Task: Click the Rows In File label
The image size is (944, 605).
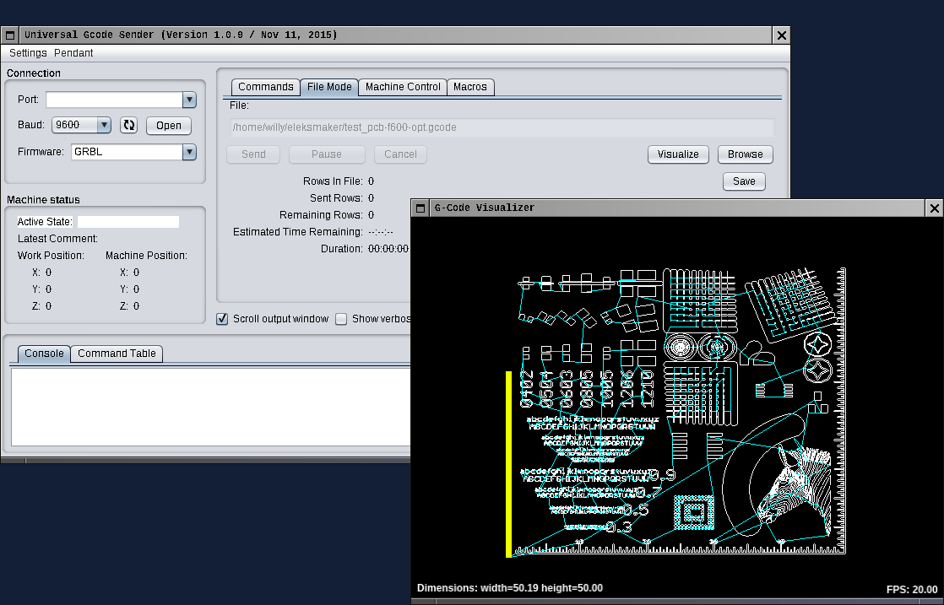Action: coord(333,181)
